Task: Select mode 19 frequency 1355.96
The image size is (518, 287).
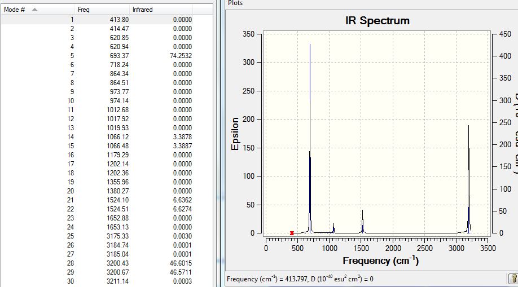Action: [117, 182]
